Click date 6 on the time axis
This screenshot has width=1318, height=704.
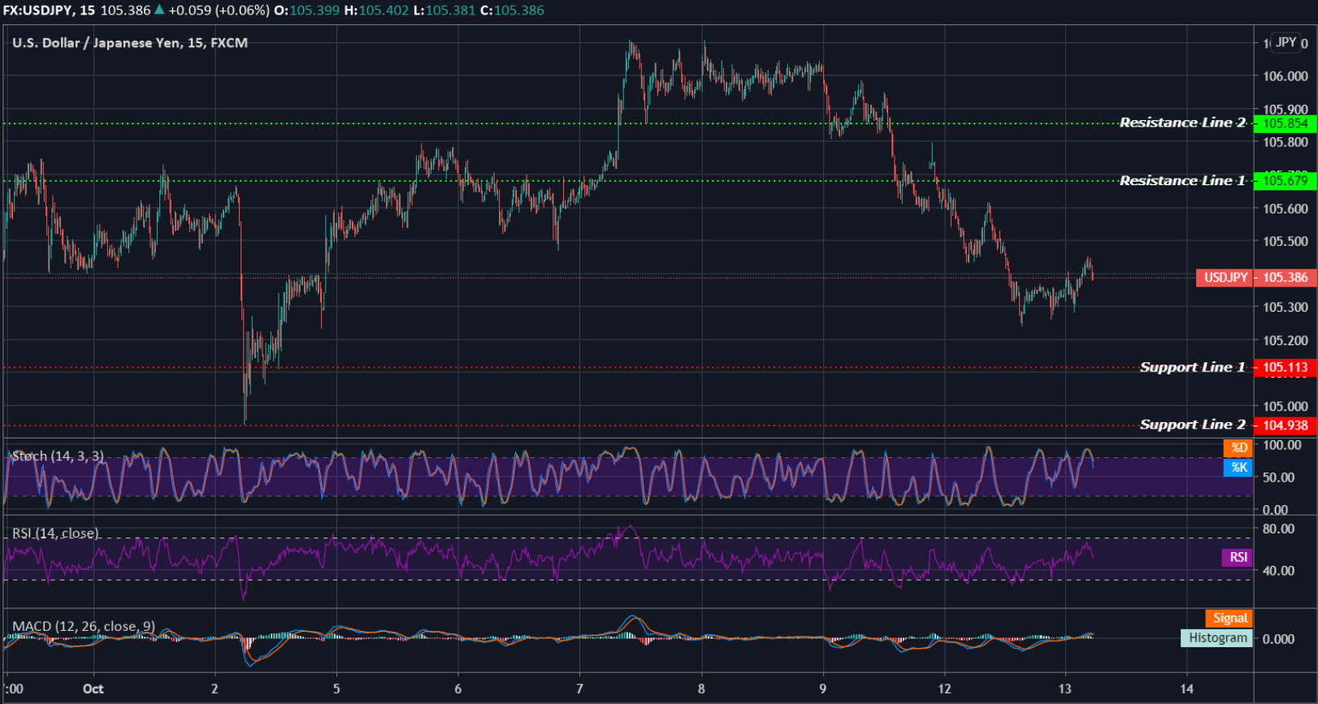(x=458, y=689)
